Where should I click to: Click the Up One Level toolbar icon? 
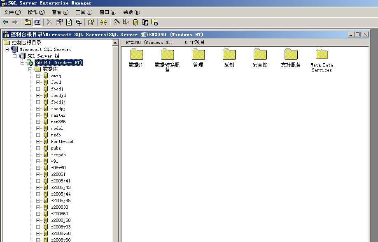point(28,22)
